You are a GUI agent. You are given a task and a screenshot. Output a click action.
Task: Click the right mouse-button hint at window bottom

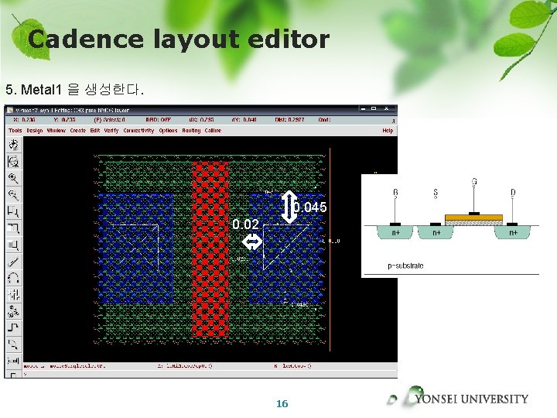click(x=292, y=365)
